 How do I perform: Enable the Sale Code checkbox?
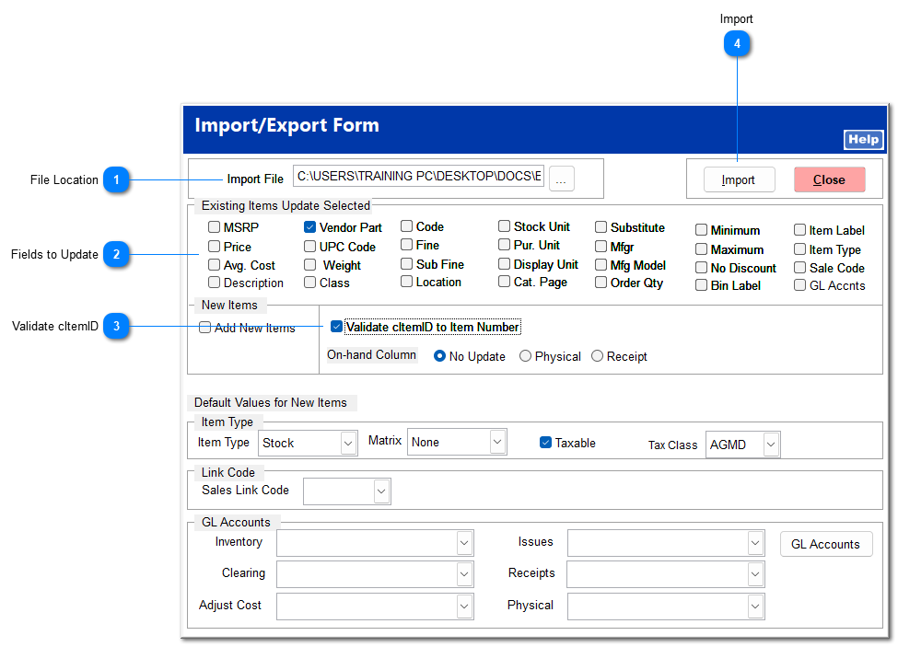click(800, 268)
